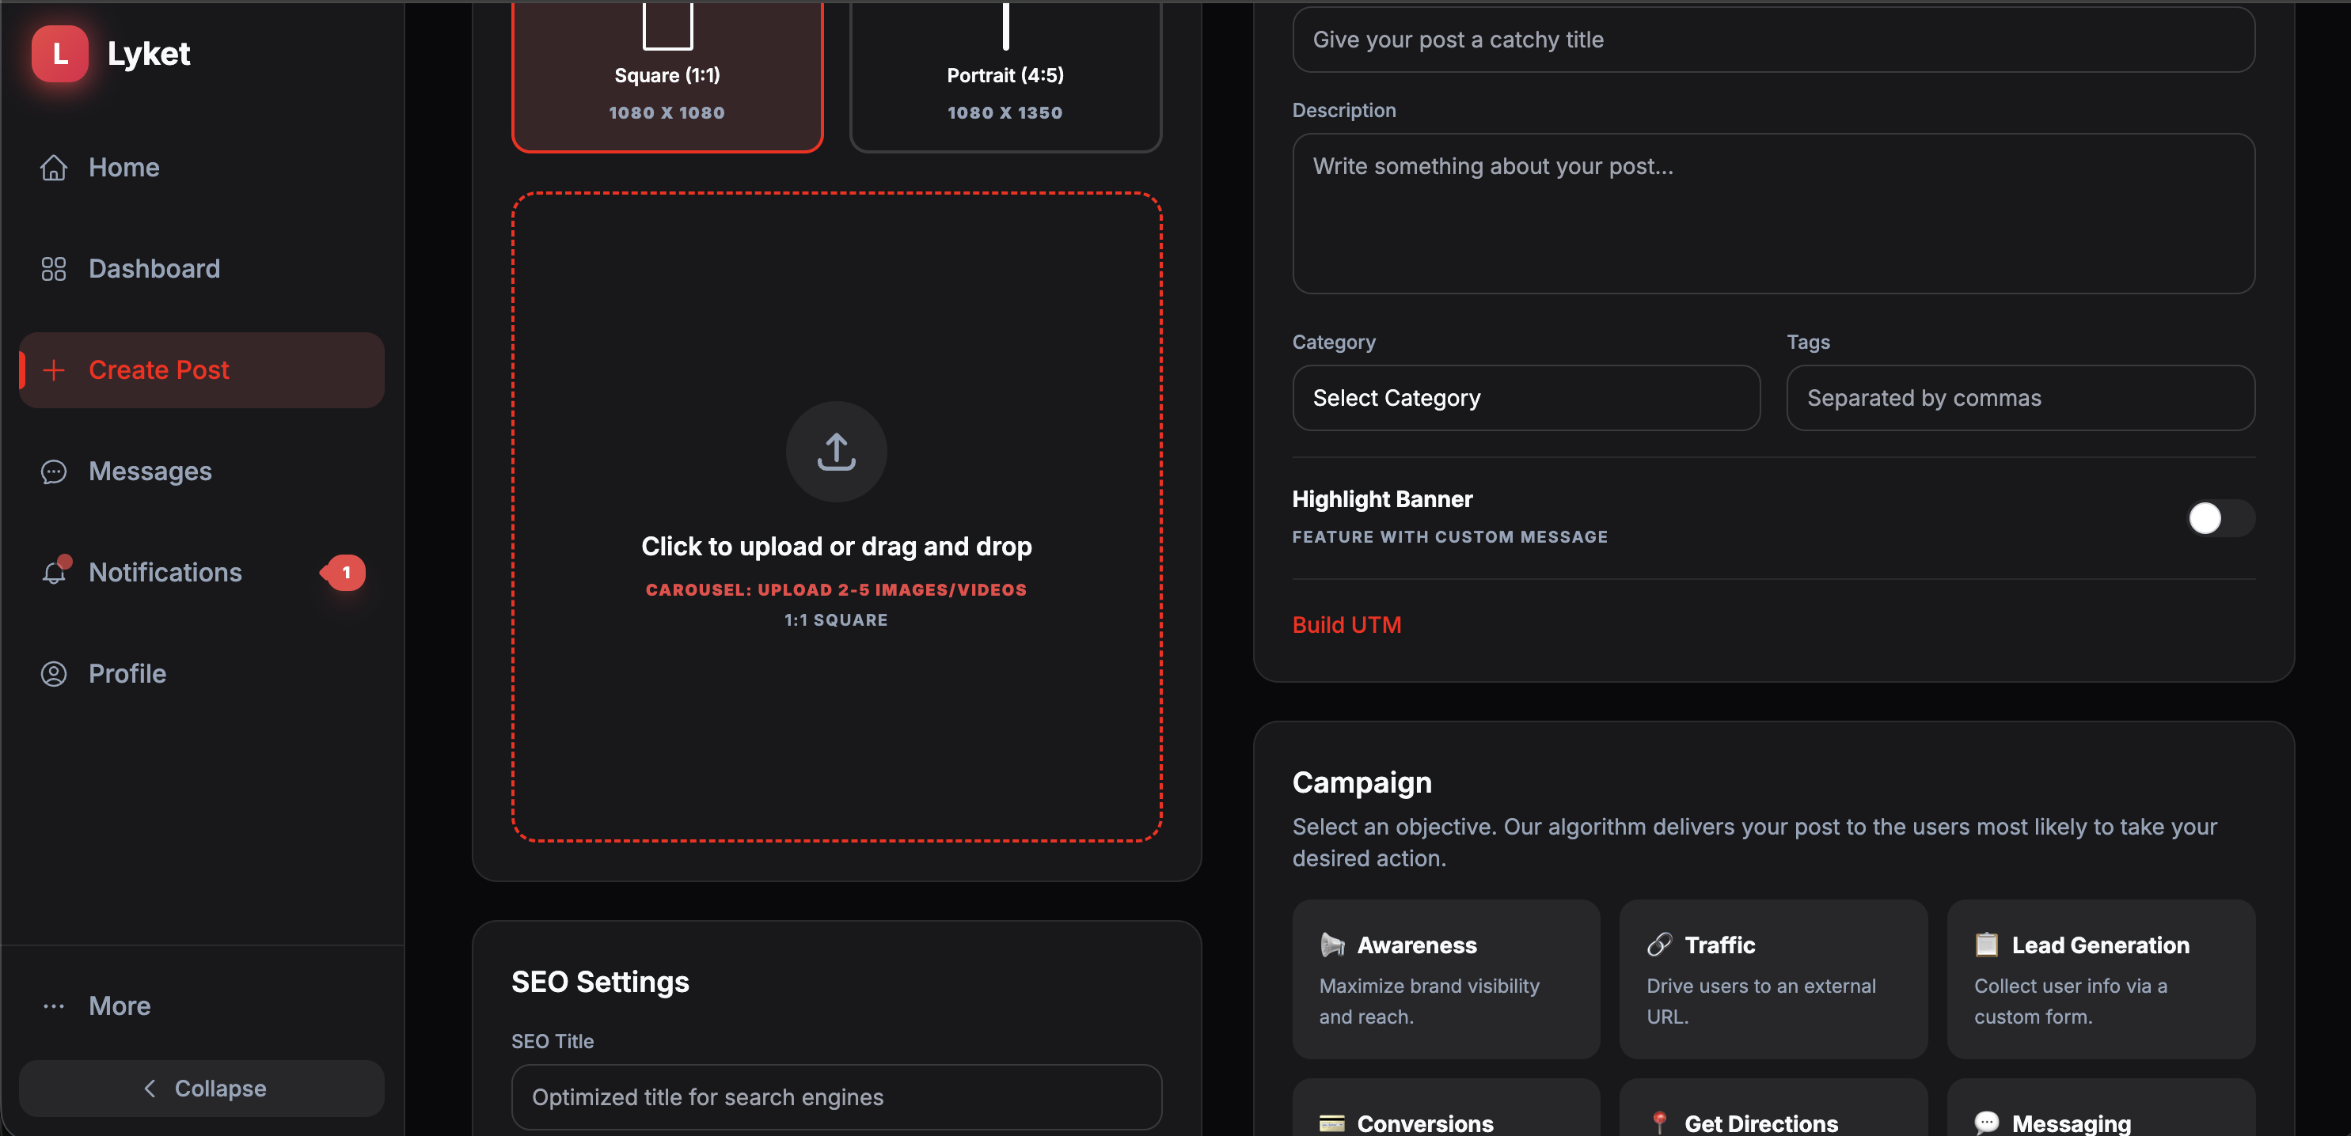Click the Awareness megaphone icon
This screenshot has height=1136, width=2351.
[1332, 945]
